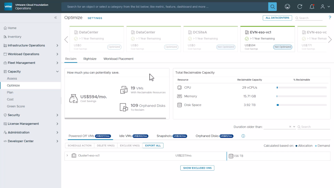
Task: Collapse the left navigation panel
Action: [x=55, y=18]
